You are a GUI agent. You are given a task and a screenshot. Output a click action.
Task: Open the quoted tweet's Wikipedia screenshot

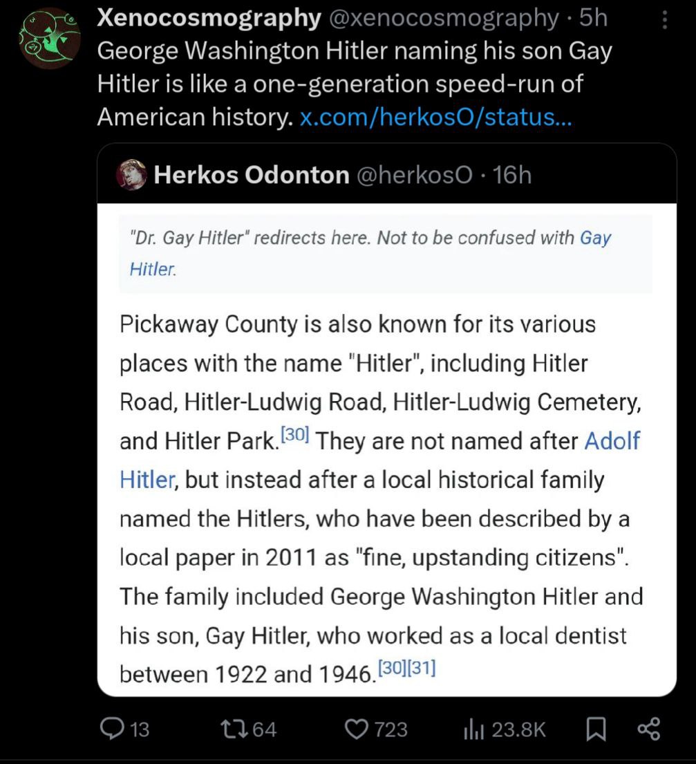point(387,449)
